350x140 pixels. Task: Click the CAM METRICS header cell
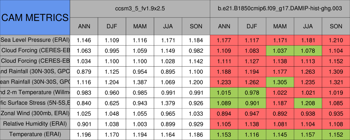coord(35,17)
